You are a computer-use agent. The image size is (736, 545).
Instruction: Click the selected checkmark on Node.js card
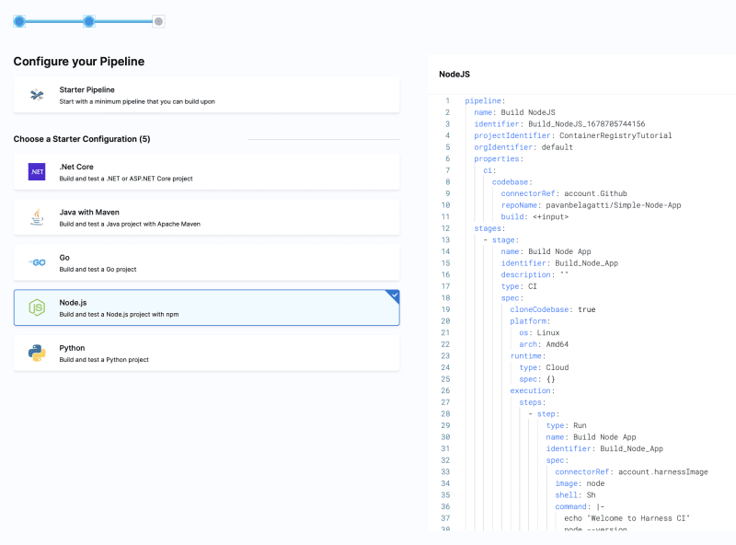[395, 295]
